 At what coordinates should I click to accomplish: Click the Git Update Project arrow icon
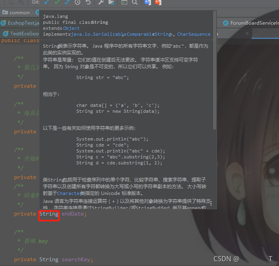tap(47, 2)
